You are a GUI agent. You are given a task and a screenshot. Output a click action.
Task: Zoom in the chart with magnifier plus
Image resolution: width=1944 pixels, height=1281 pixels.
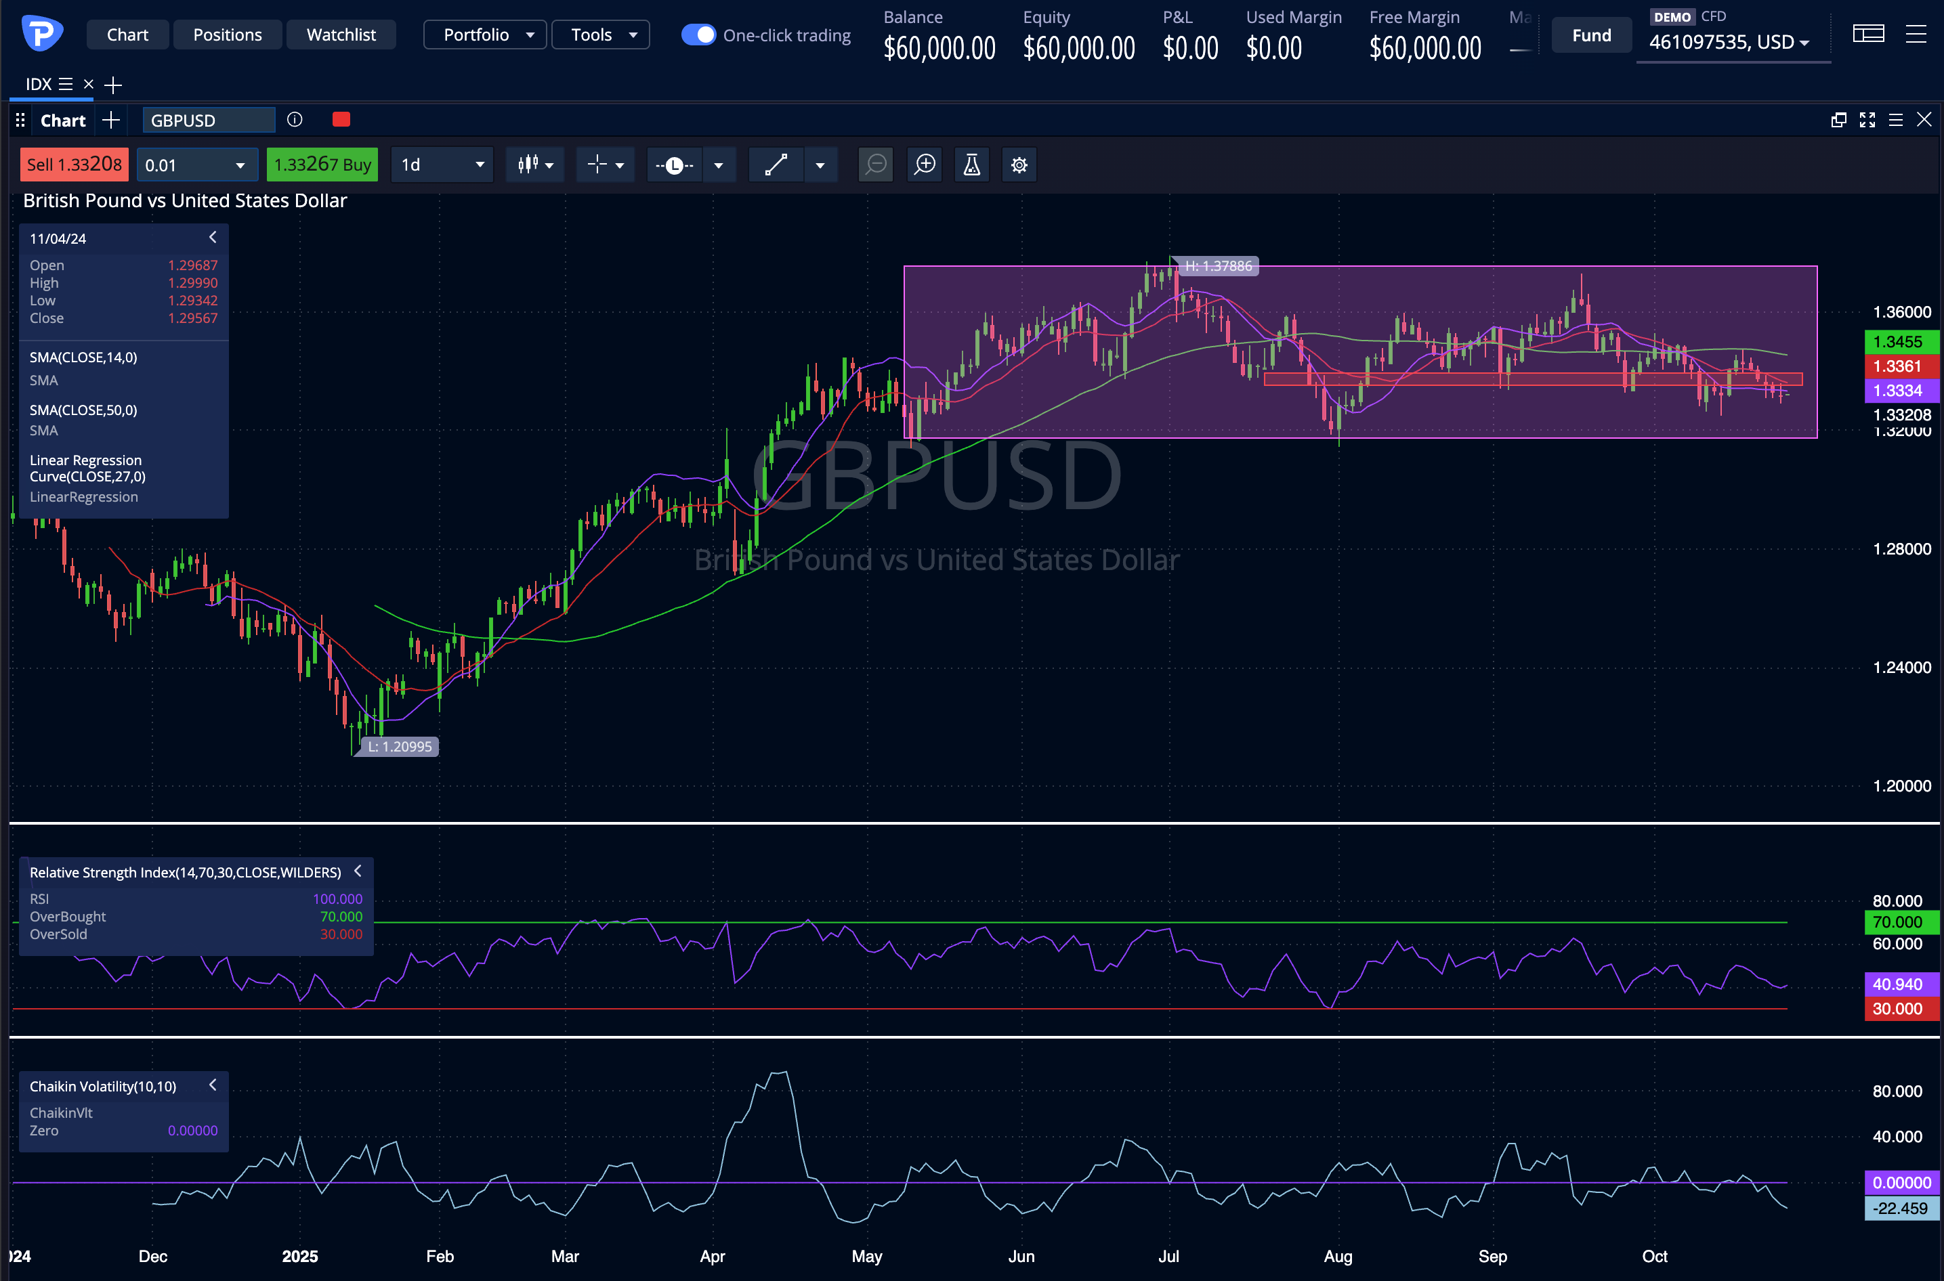click(925, 165)
